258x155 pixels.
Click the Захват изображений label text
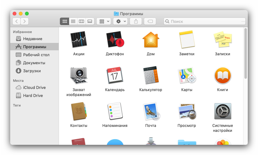click(x=79, y=92)
